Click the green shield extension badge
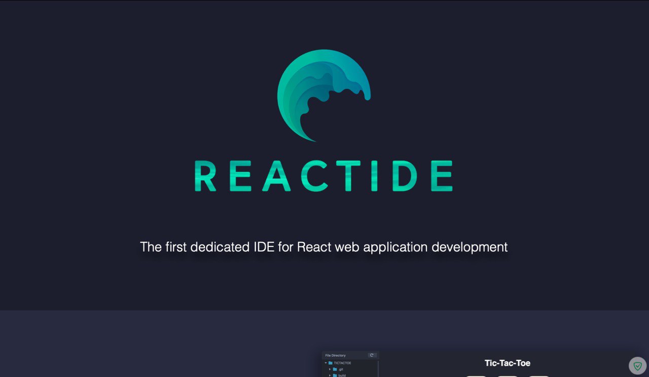 pos(637,365)
